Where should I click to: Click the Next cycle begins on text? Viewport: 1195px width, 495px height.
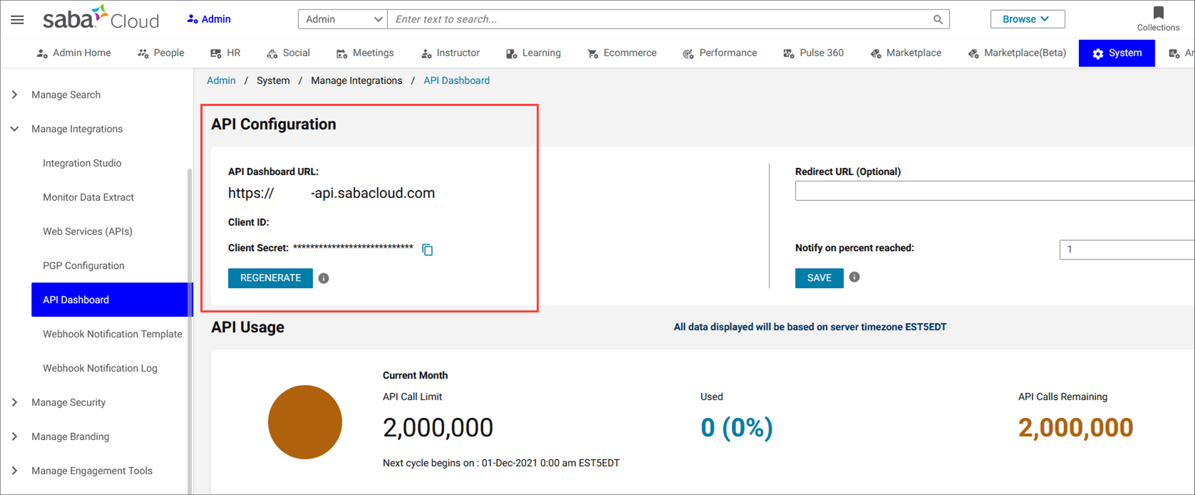(501, 463)
